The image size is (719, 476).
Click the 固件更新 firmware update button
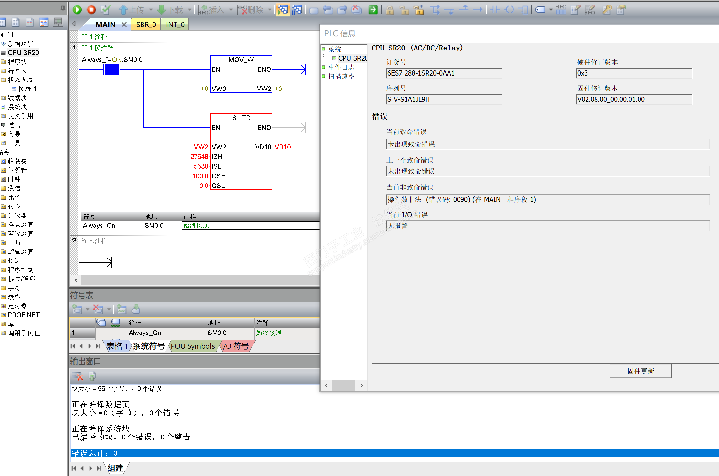[640, 371]
